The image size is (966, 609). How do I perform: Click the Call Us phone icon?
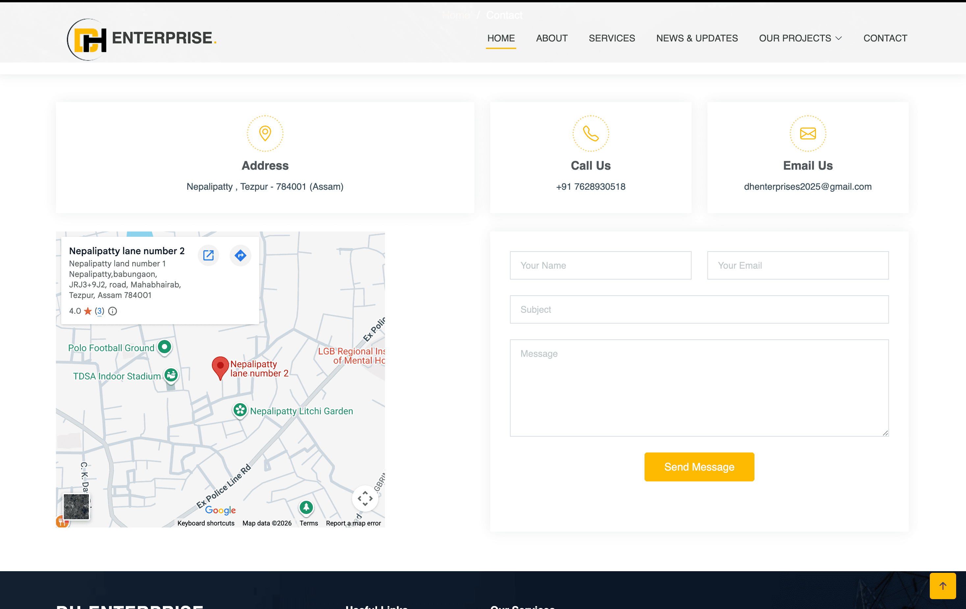591,133
